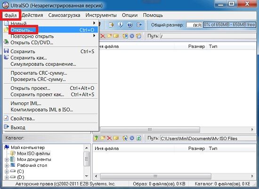Expand the Мои документы tree node

click(7, 160)
